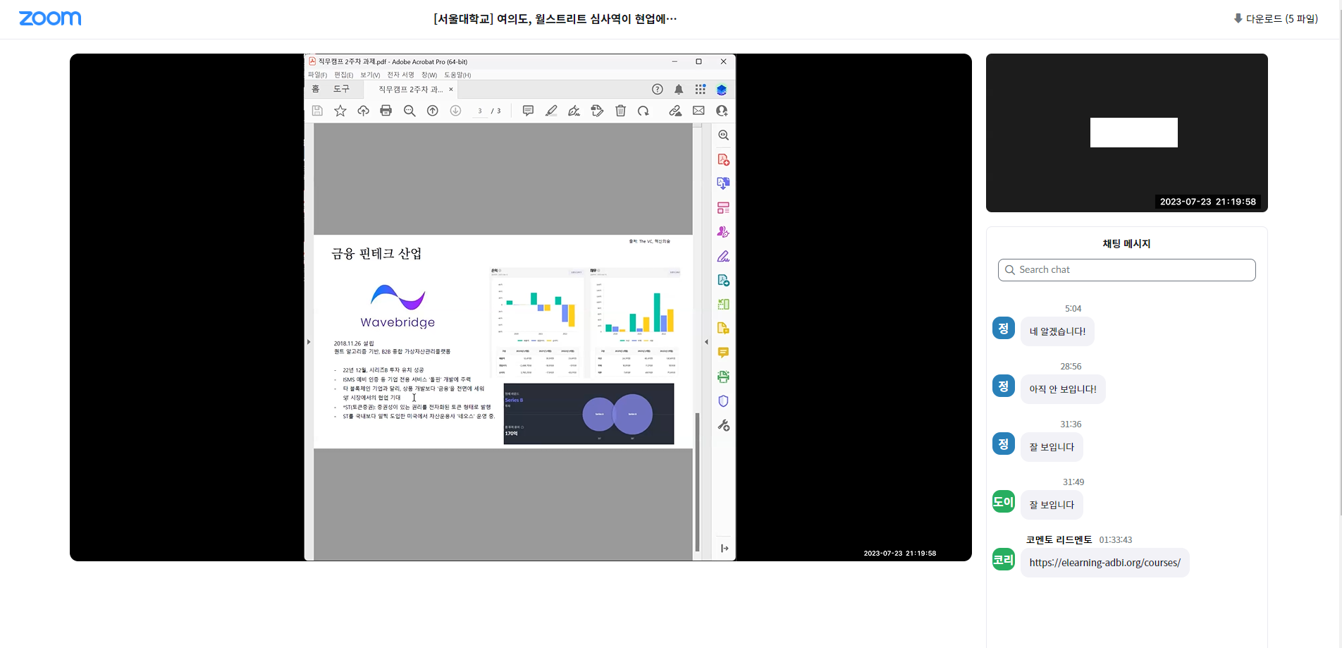1342x648 pixels.
Task: Open the 보기(V) menu
Action: point(370,75)
